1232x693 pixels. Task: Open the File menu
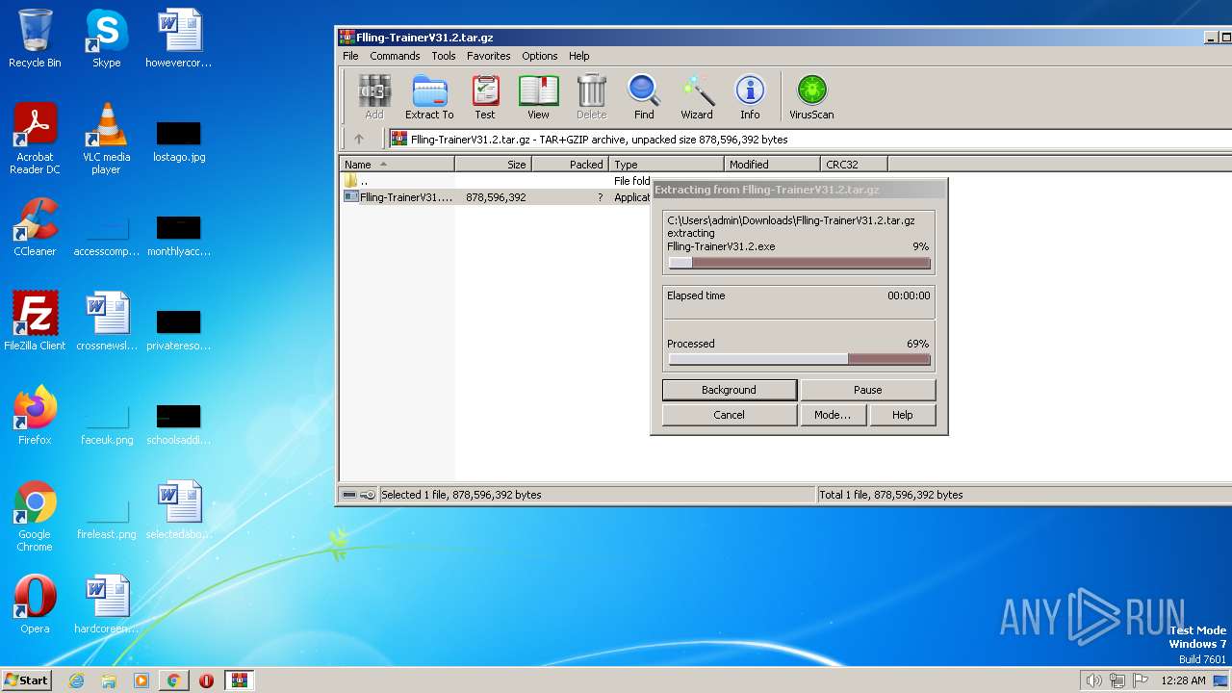click(x=350, y=56)
